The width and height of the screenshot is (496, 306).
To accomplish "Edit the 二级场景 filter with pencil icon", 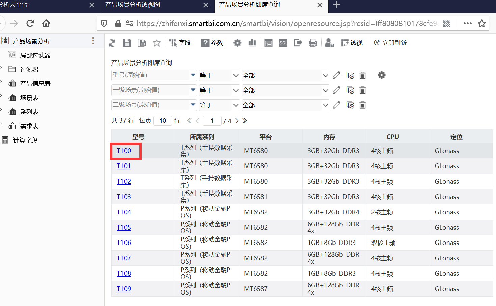I will [336, 105].
